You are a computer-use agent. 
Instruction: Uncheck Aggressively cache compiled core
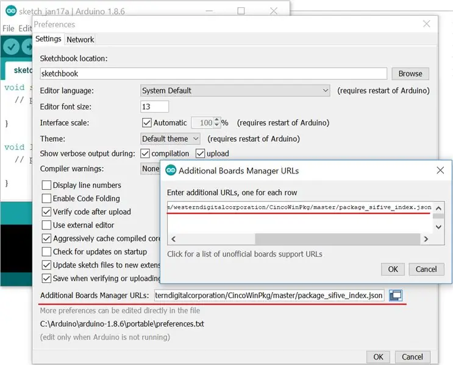[46, 238]
